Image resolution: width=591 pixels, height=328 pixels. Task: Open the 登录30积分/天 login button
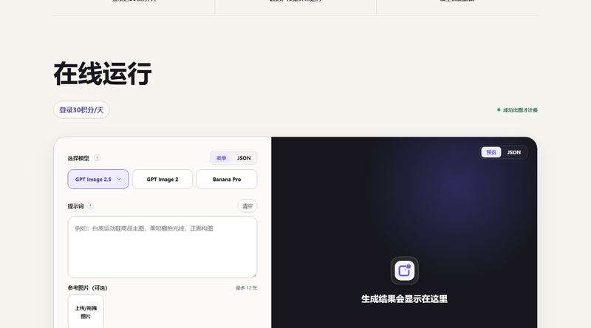coord(81,110)
